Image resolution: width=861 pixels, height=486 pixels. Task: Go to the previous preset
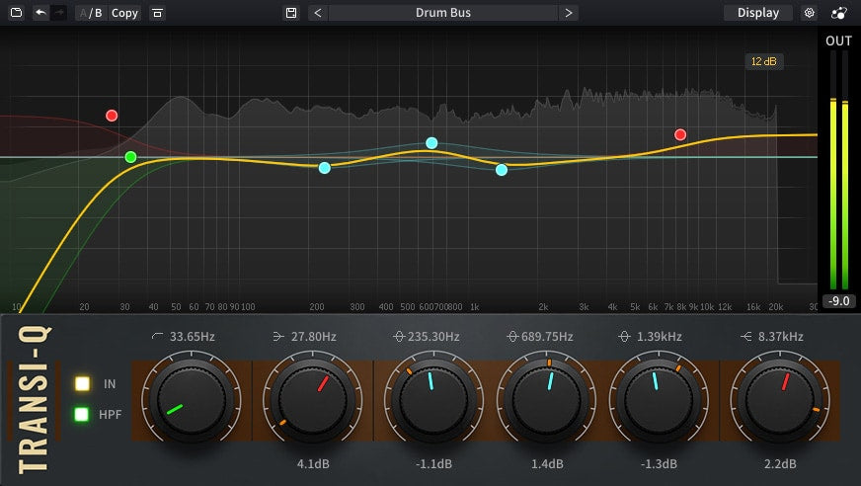click(x=318, y=13)
